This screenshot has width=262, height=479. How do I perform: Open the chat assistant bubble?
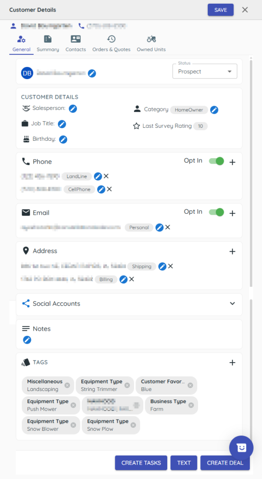point(241,448)
